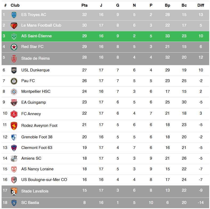The height and width of the screenshot is (209, 210).
Task: Open the Grenoble Foot 38 link
Action: tap(37, 137)
